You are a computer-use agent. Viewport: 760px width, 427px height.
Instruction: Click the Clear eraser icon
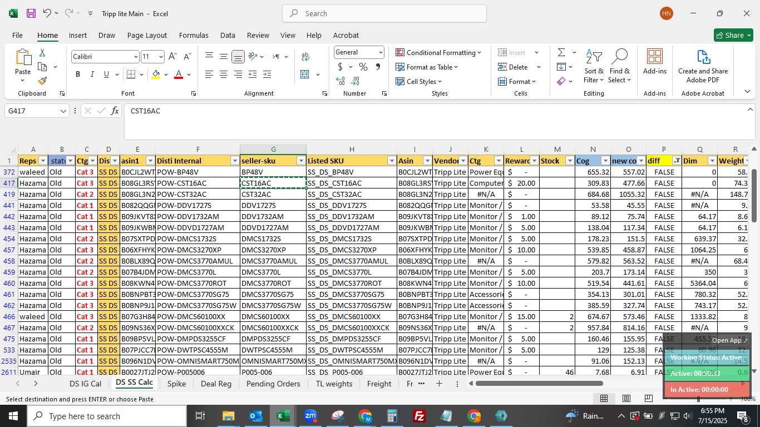(x=561, y=81)
